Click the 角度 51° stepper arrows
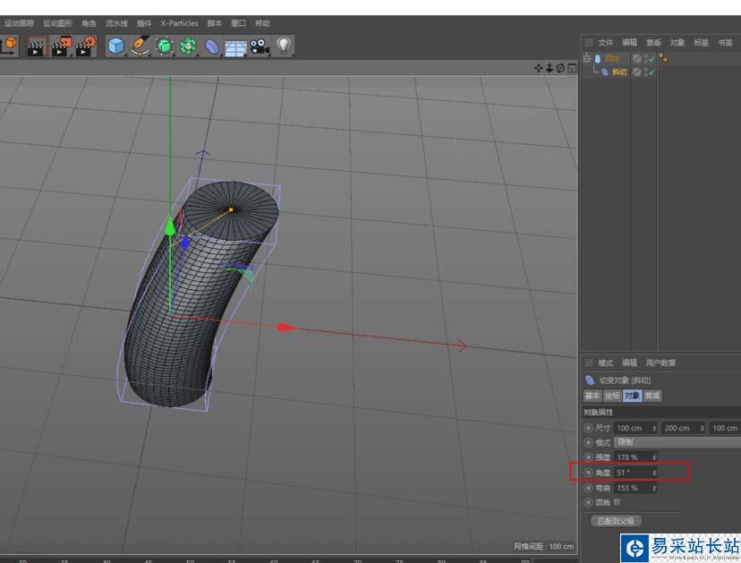 pyautogui.click(x=654, y=473)
